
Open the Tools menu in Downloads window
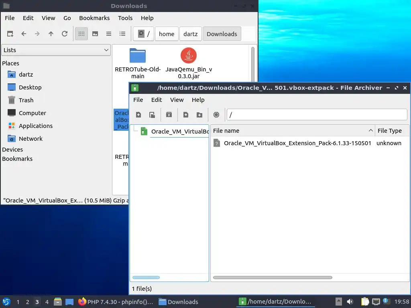point(125,18)
